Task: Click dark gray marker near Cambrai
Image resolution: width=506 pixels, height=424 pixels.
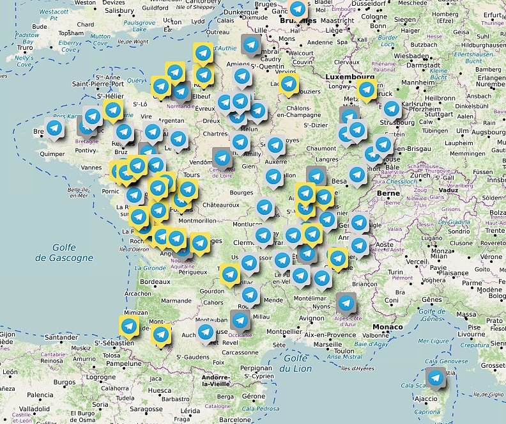Action: 251,46
